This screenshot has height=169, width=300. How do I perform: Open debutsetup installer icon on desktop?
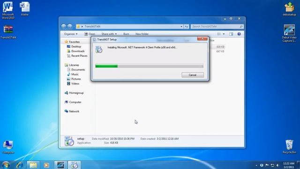tap(289, 9)
